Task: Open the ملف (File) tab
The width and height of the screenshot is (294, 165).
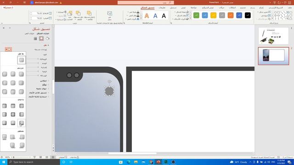Action: 290,8
